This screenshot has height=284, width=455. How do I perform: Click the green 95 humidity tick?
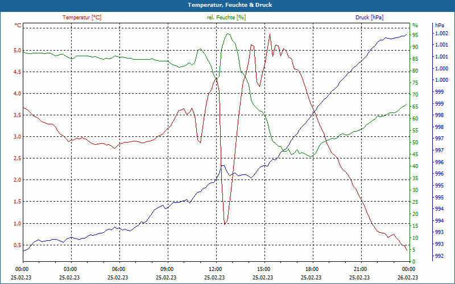(x=415, y=35)
